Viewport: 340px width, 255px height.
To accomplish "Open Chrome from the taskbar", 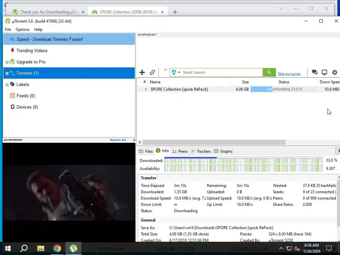I will pyautogui.click(x=57, y=248).
